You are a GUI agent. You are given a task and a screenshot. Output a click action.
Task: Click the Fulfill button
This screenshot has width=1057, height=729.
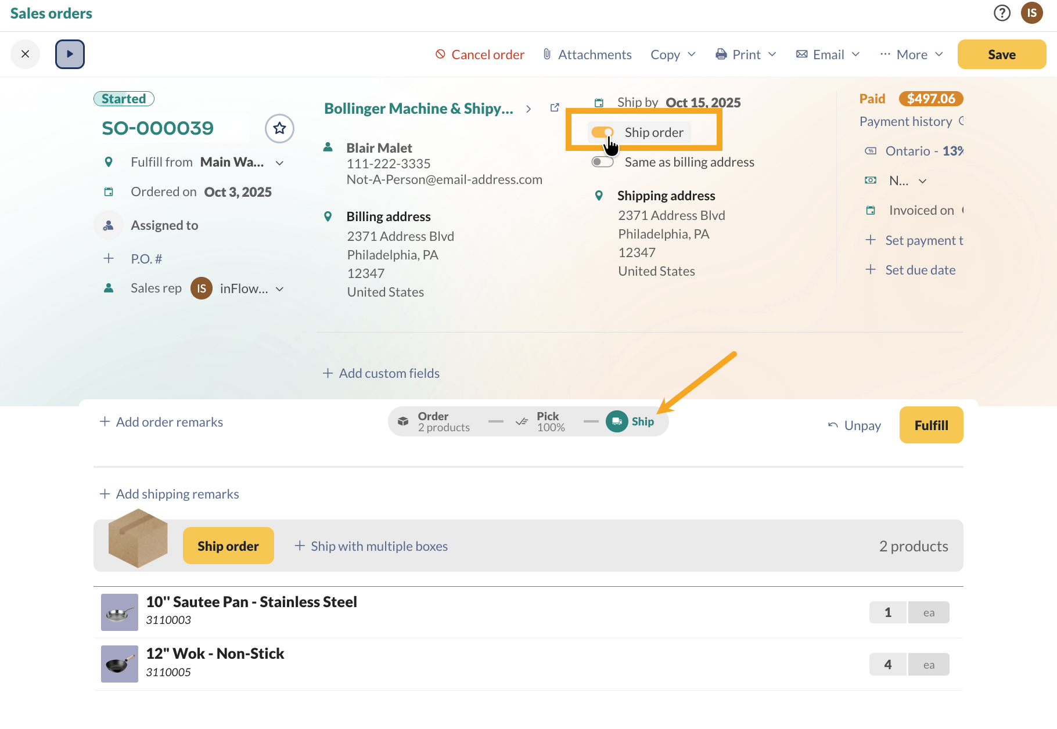point(931,425)
